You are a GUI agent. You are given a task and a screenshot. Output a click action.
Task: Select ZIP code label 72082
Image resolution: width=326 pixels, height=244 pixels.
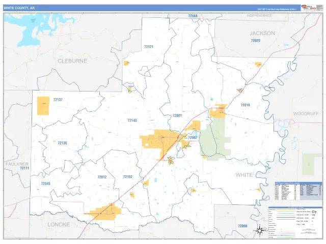pos(193,138)
